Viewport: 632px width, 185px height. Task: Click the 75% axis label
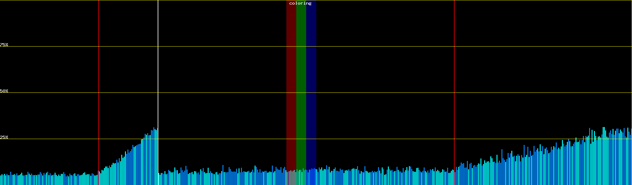click(x=4, y=45)
